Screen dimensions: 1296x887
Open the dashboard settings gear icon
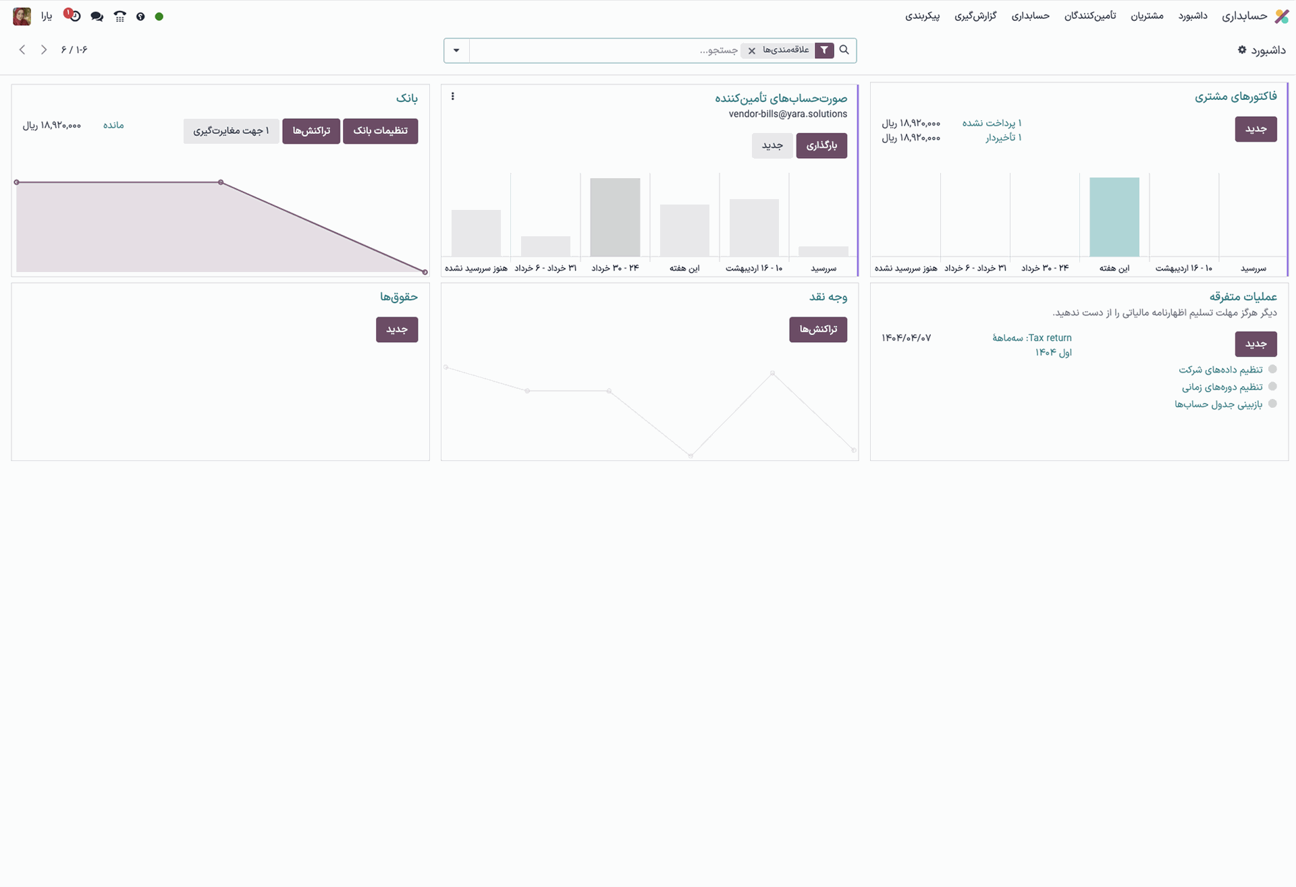pos(1242,50)
